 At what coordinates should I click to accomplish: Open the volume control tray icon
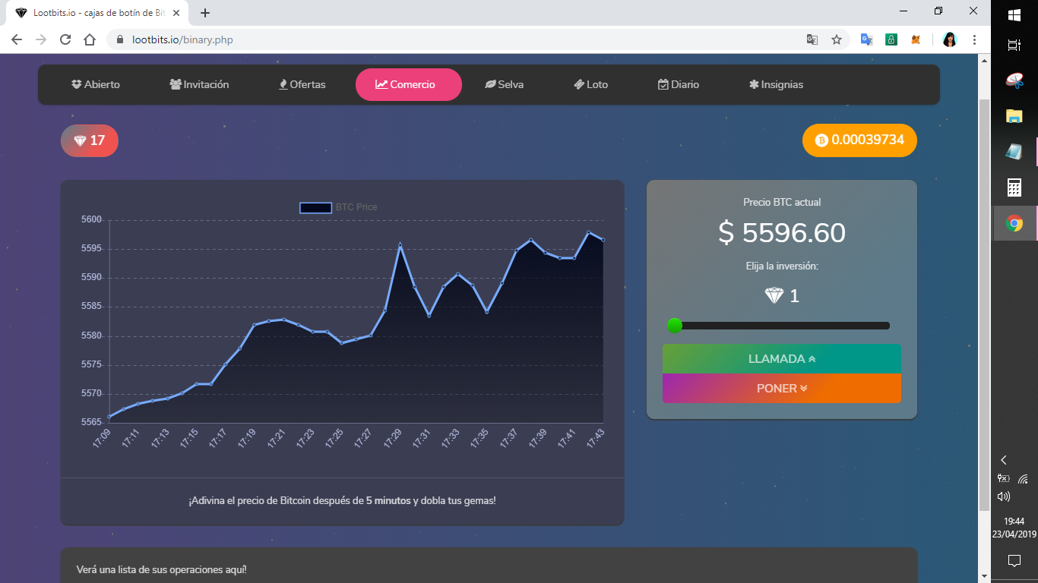[x=1003, y=496]
